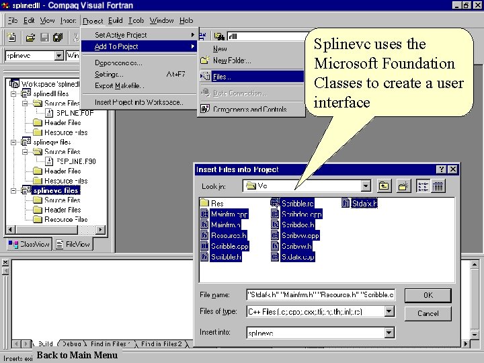Choose Components and Controls submenu entry
The image size is (484, 363).
click(251, 109)
